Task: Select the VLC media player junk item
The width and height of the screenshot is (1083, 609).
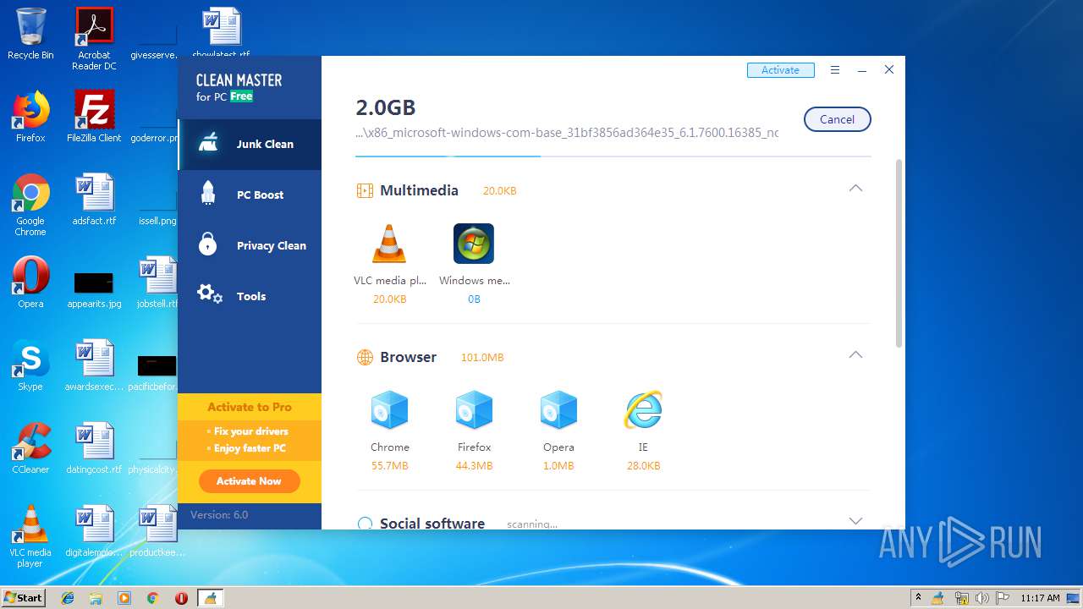Action: (389, 264)
